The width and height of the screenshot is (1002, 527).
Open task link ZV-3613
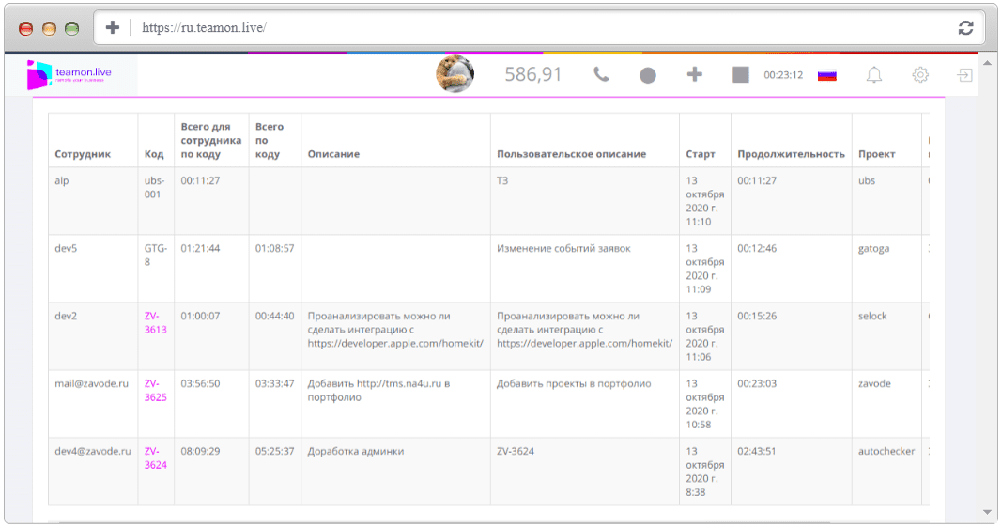click(155, 323)
